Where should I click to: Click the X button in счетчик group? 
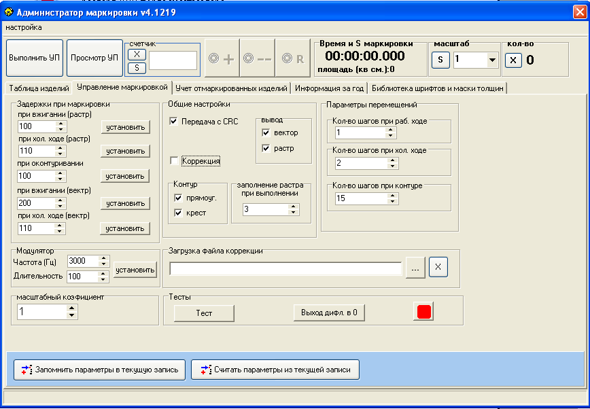coord(137,54)
